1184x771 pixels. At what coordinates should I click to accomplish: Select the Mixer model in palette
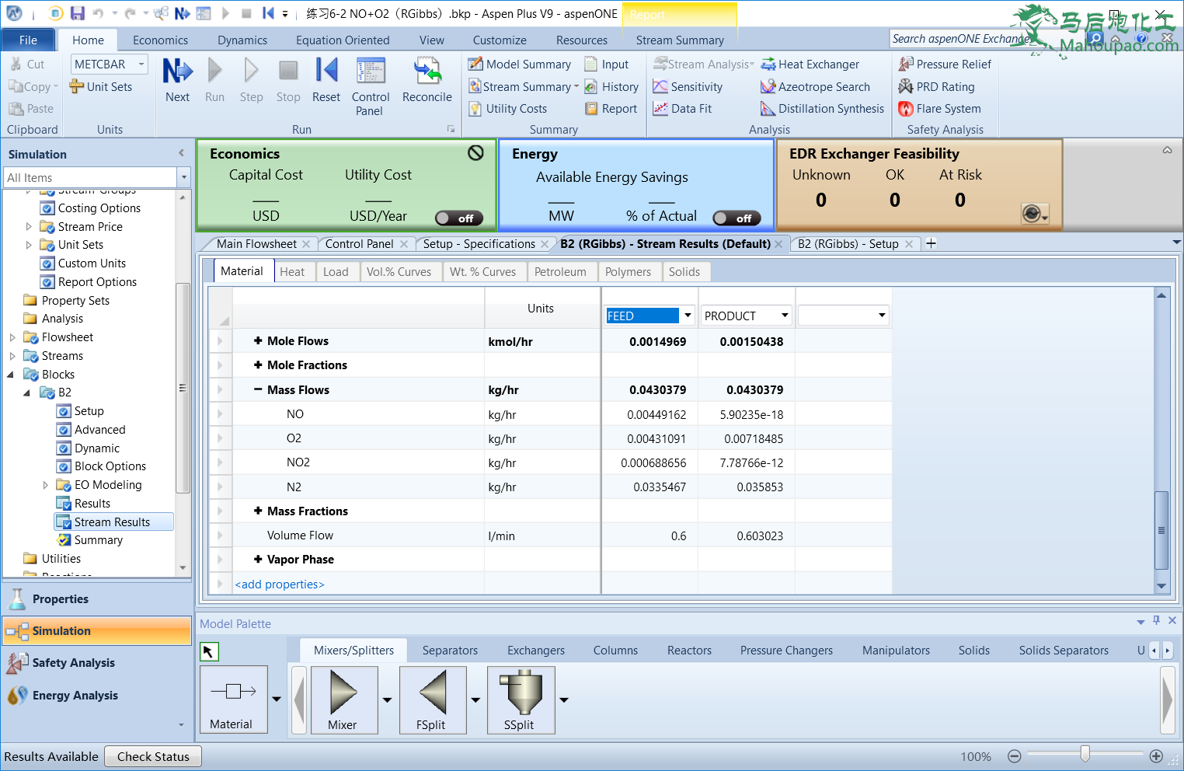343,699
